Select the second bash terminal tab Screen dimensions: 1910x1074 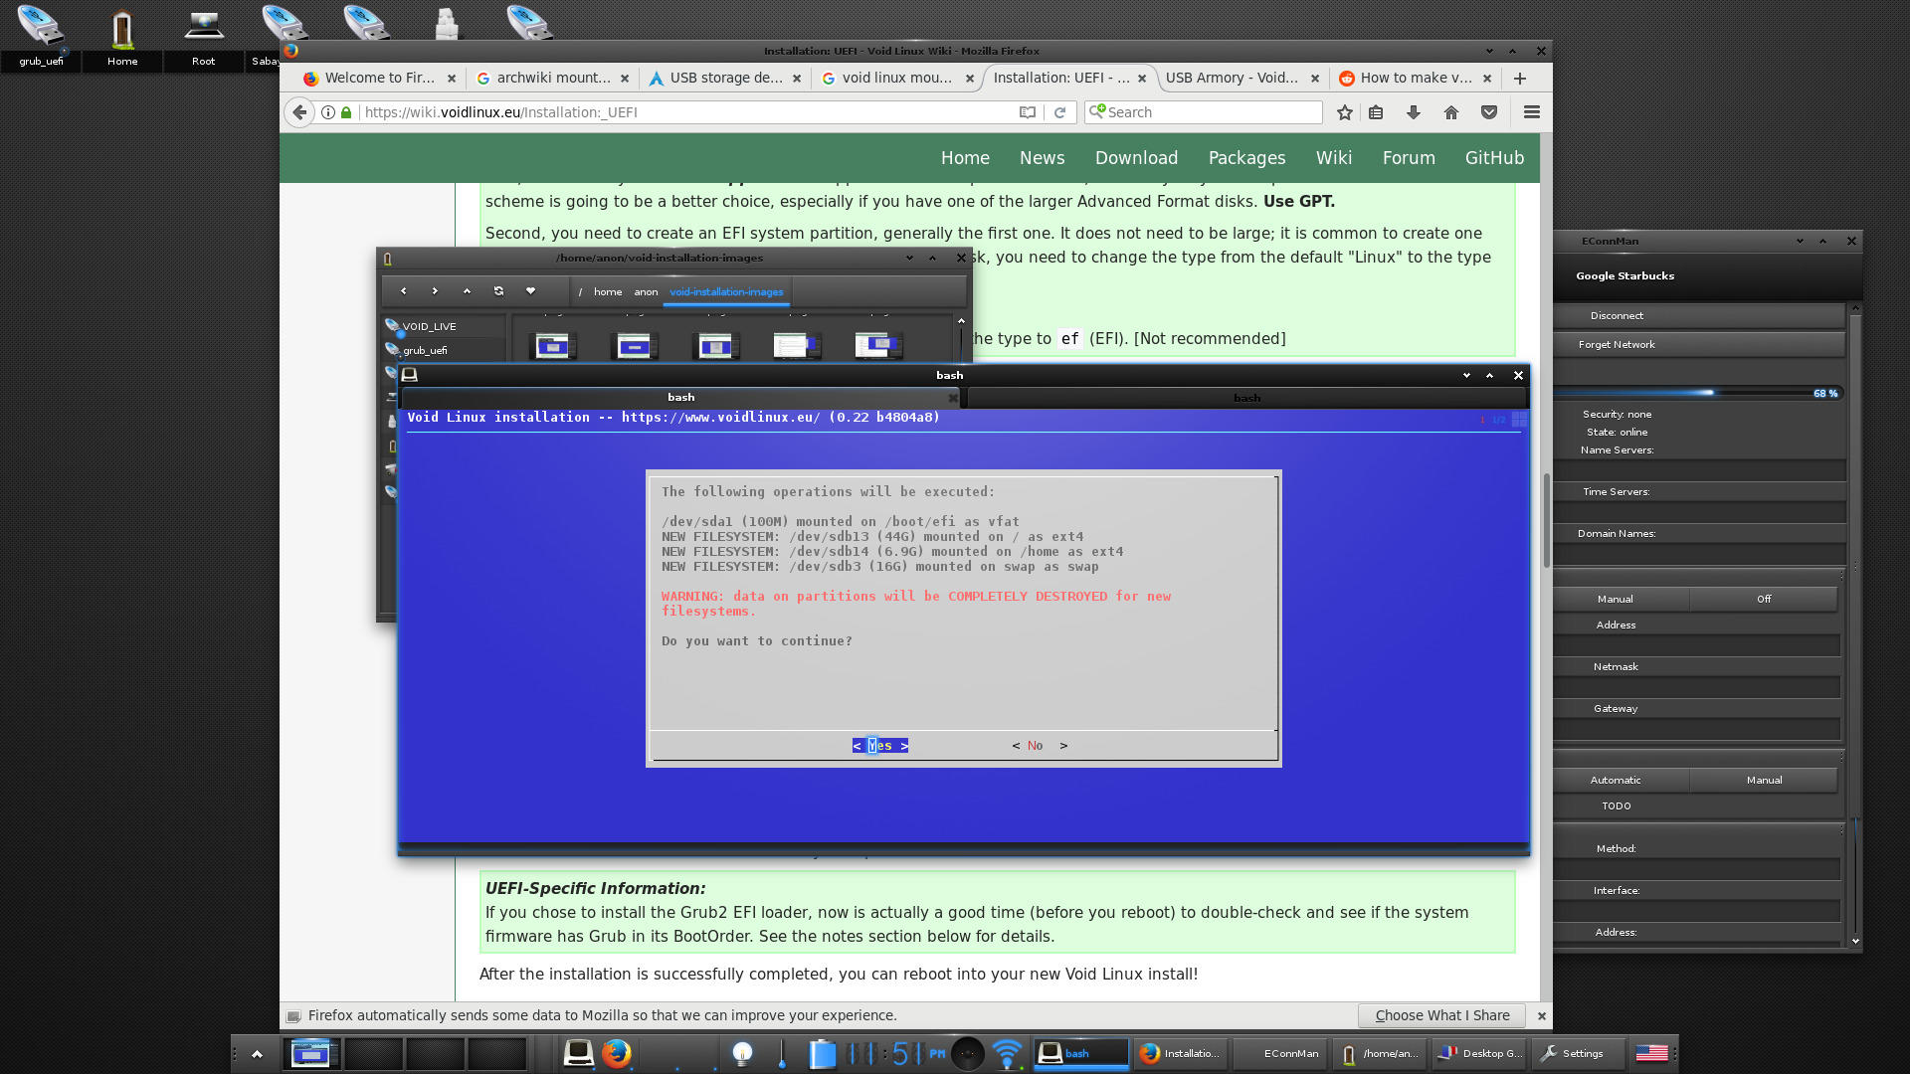(1246, 398)
